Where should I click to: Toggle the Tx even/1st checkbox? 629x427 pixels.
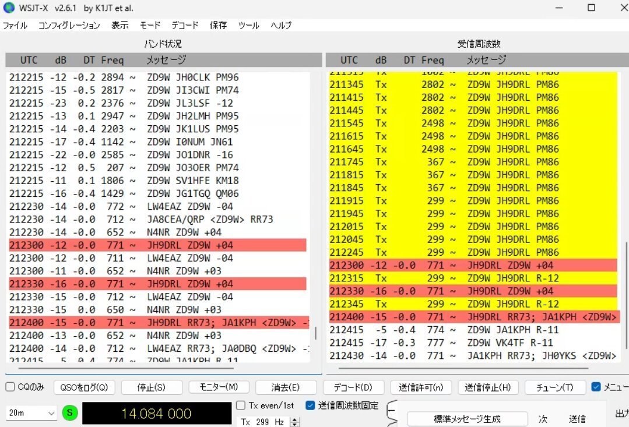click(241, 406)
